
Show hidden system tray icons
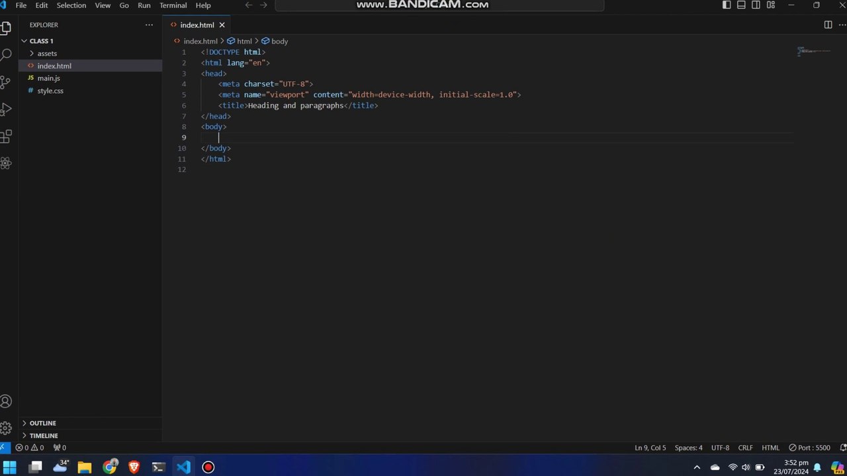click(x=696, y=467)
